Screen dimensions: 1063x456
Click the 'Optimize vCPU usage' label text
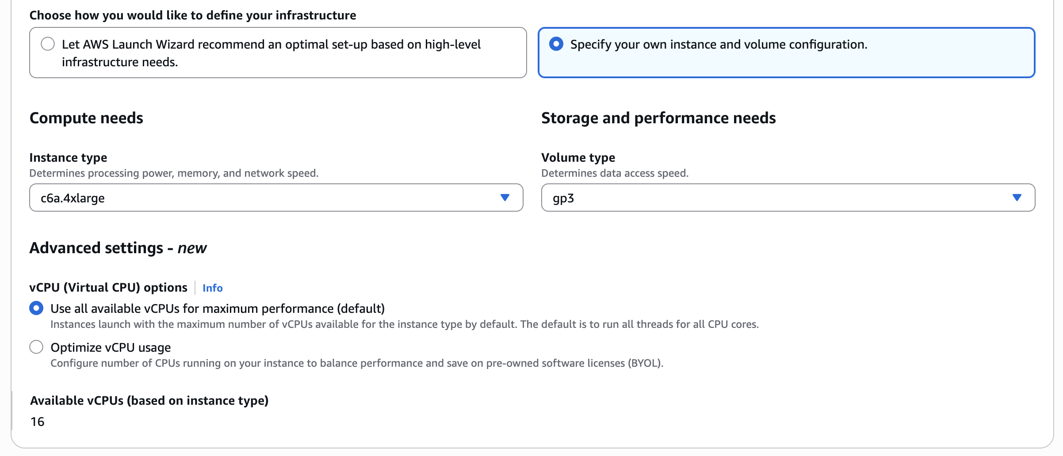[111, 347]
